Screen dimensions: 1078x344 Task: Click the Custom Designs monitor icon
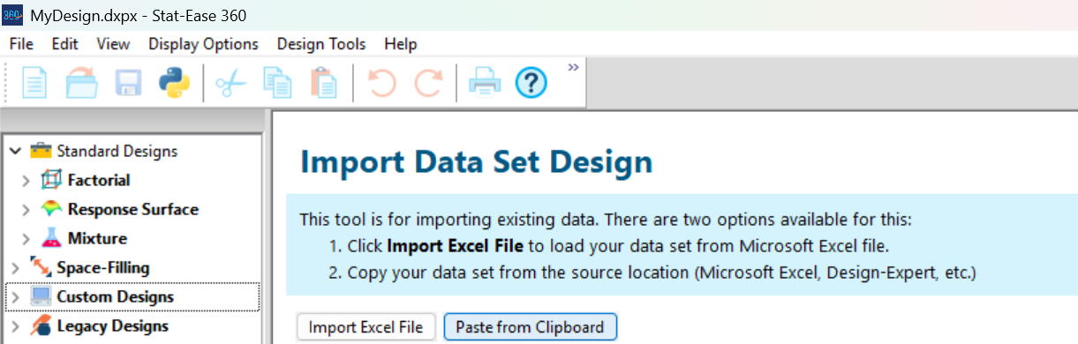[41, 296]
